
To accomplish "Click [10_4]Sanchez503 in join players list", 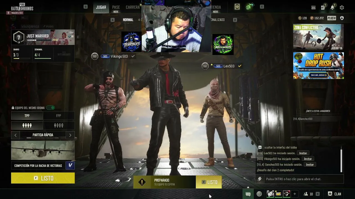I will [x=303, y=119].
